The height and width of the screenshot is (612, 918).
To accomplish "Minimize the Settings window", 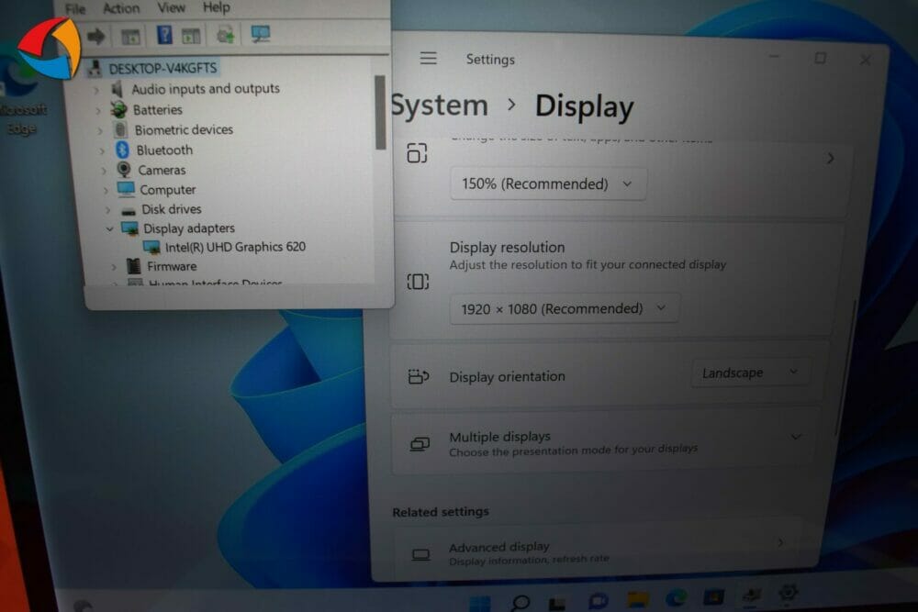I will tap(774, 57).
